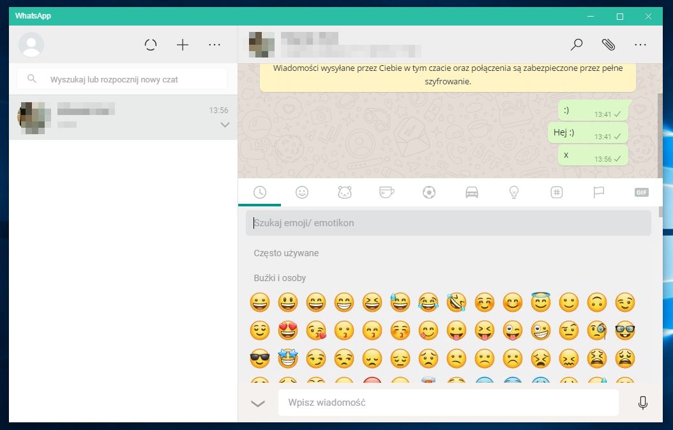Insert the raised eyebrow face emoji
The width and height of the screenshot is (673, 430).
coord(569,330)
